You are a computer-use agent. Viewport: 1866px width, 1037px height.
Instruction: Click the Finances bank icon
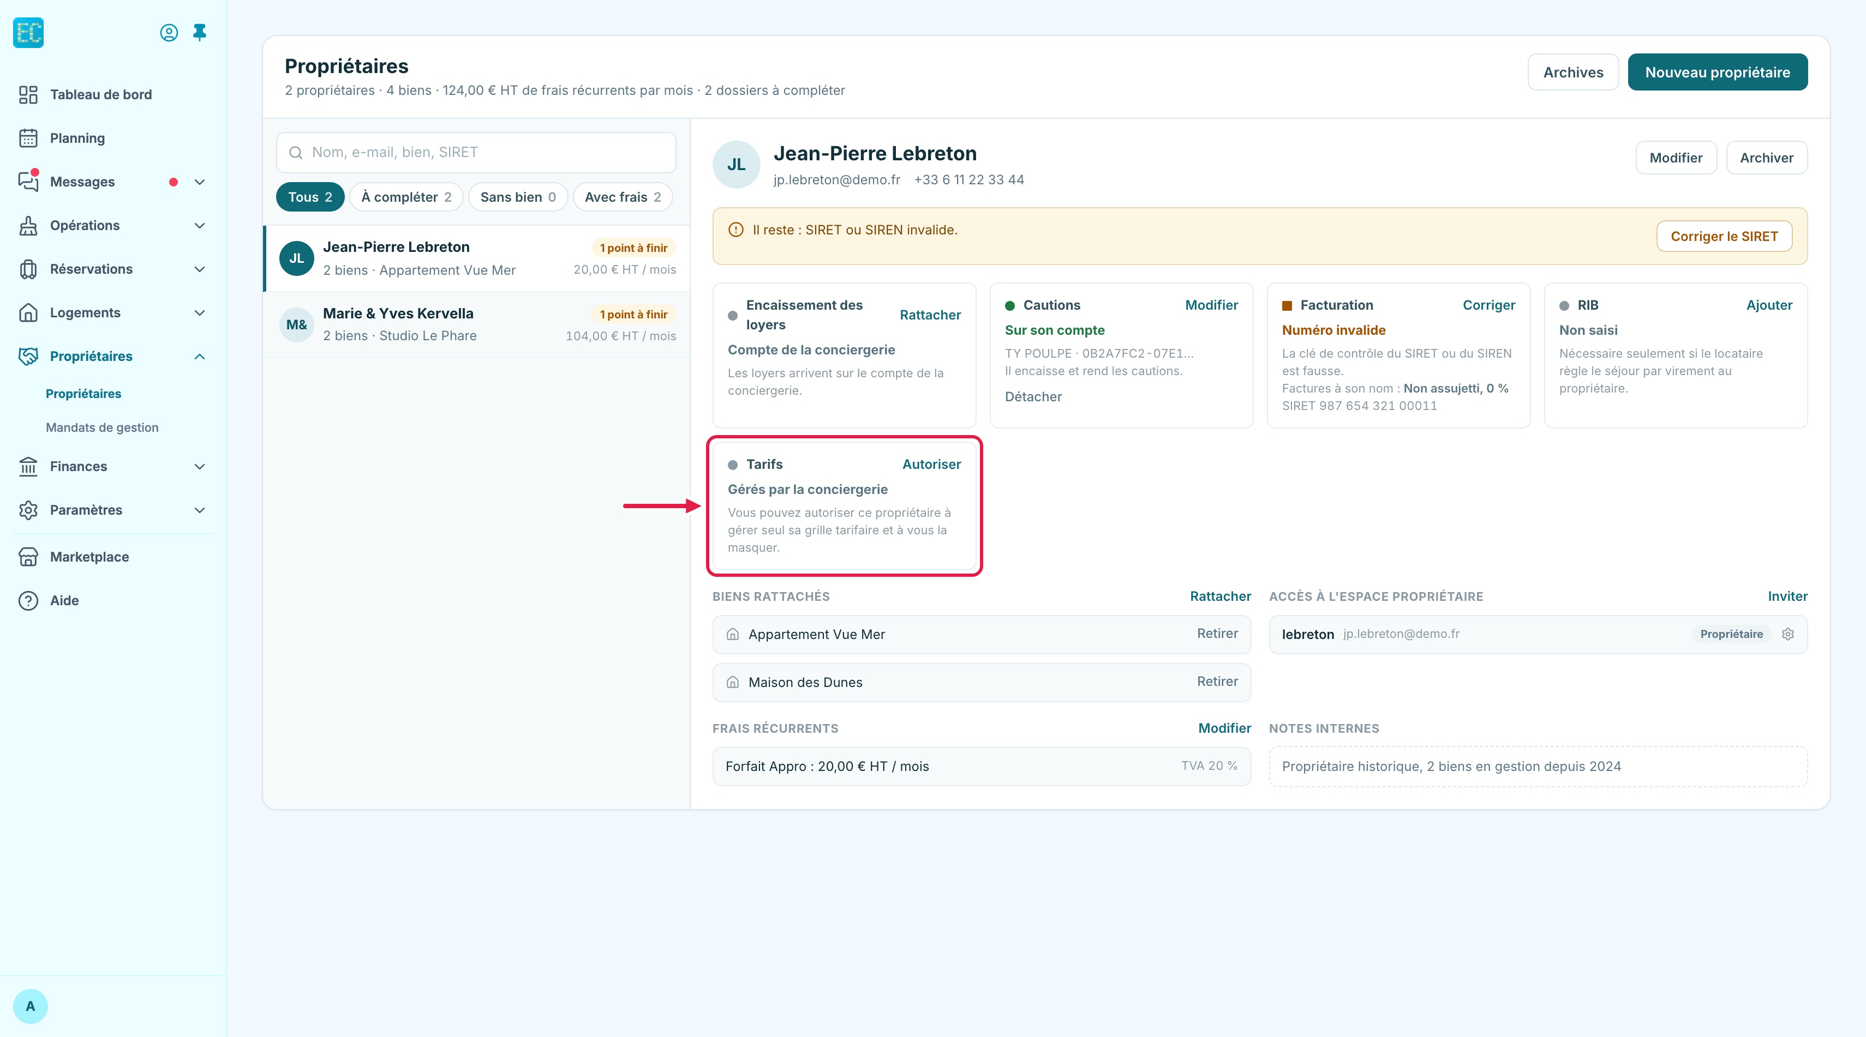(28, 467)
